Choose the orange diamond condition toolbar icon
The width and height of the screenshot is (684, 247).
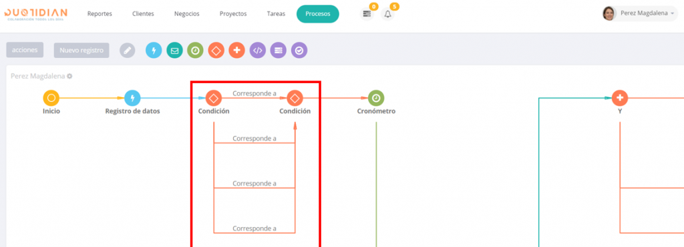click(216, 51)
